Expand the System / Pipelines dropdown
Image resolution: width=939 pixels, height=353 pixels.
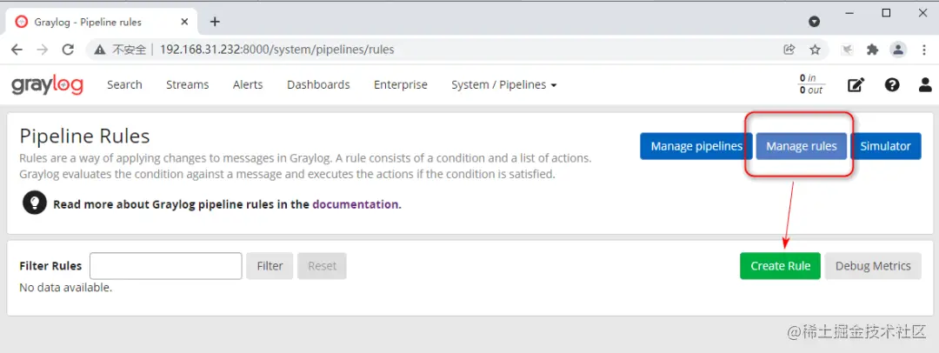[504, 85]
